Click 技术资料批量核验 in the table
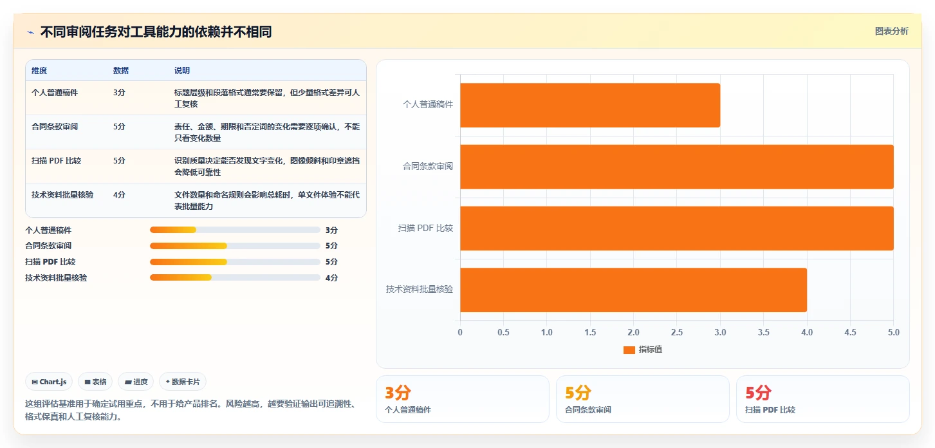935x448 pixels. [62, 195]
